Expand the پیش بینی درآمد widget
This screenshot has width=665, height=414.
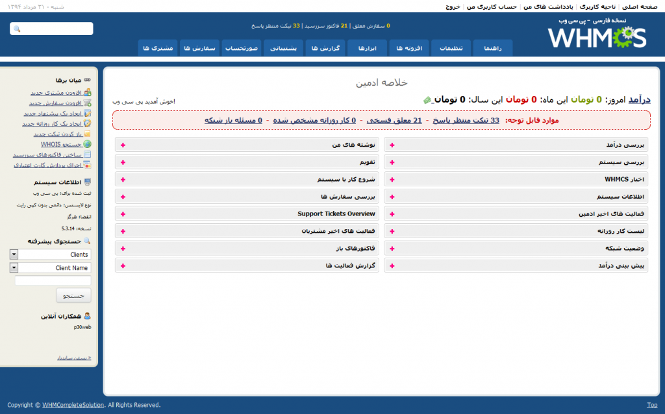pos(392,266)
